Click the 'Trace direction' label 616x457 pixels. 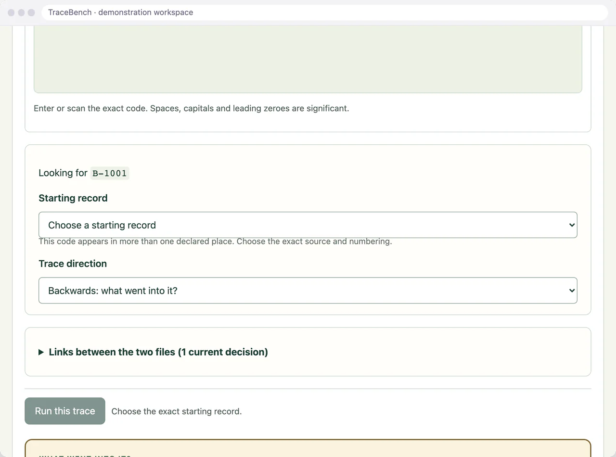[73, 264]
